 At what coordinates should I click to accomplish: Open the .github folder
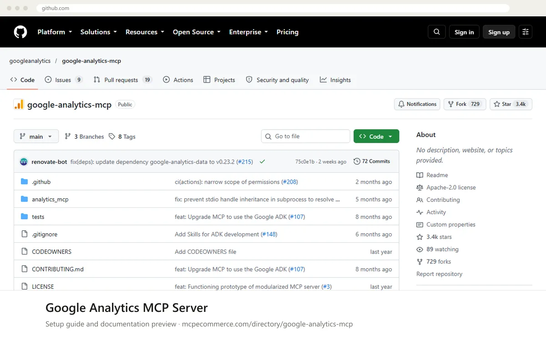(x=41, y=182)
